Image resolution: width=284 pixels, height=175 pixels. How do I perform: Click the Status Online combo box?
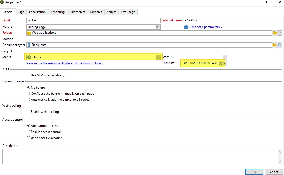point(93,57)
